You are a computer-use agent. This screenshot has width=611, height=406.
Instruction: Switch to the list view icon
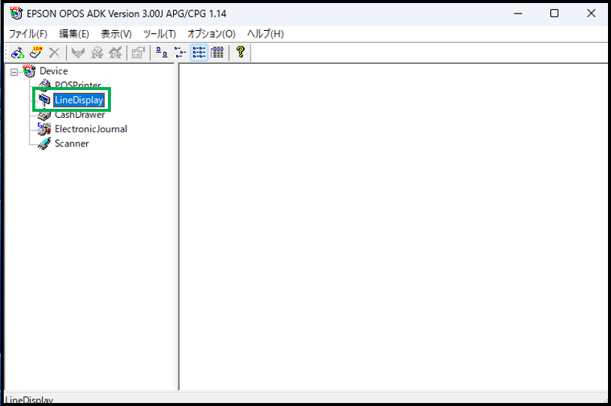tap(199, 52)
